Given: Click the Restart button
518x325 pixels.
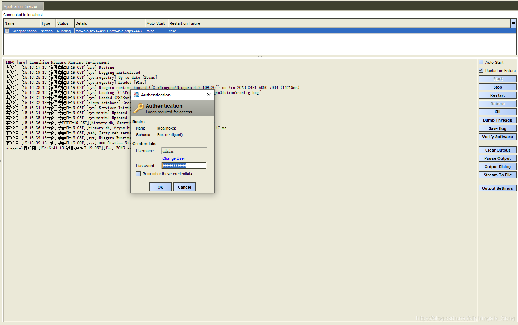Looking at the screenshot, I should (x=497, y=95).
